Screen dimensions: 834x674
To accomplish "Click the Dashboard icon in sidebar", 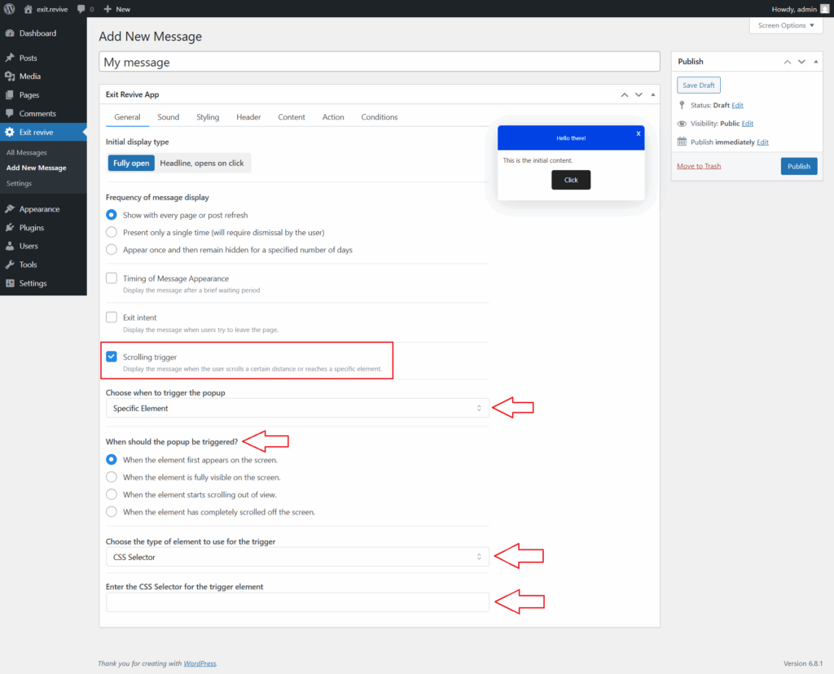I will point(10,33).
